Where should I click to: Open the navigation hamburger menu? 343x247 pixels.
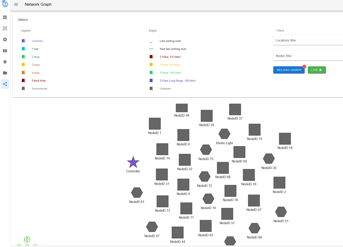pyautogui.click(x=15, y=4)
